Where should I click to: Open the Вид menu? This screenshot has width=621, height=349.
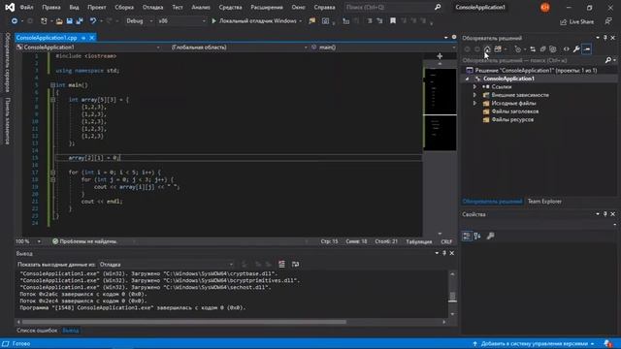coord(74,7)
